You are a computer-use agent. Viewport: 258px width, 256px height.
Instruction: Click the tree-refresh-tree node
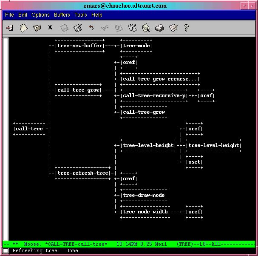coord(82,173)
